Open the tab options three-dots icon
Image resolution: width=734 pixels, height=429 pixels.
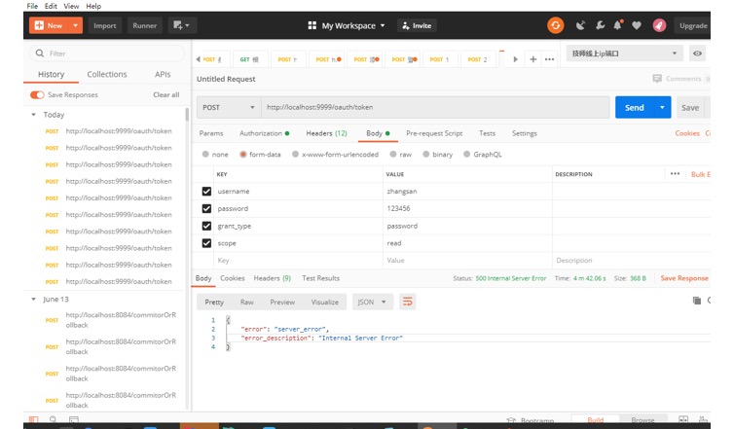coord(550,59)
